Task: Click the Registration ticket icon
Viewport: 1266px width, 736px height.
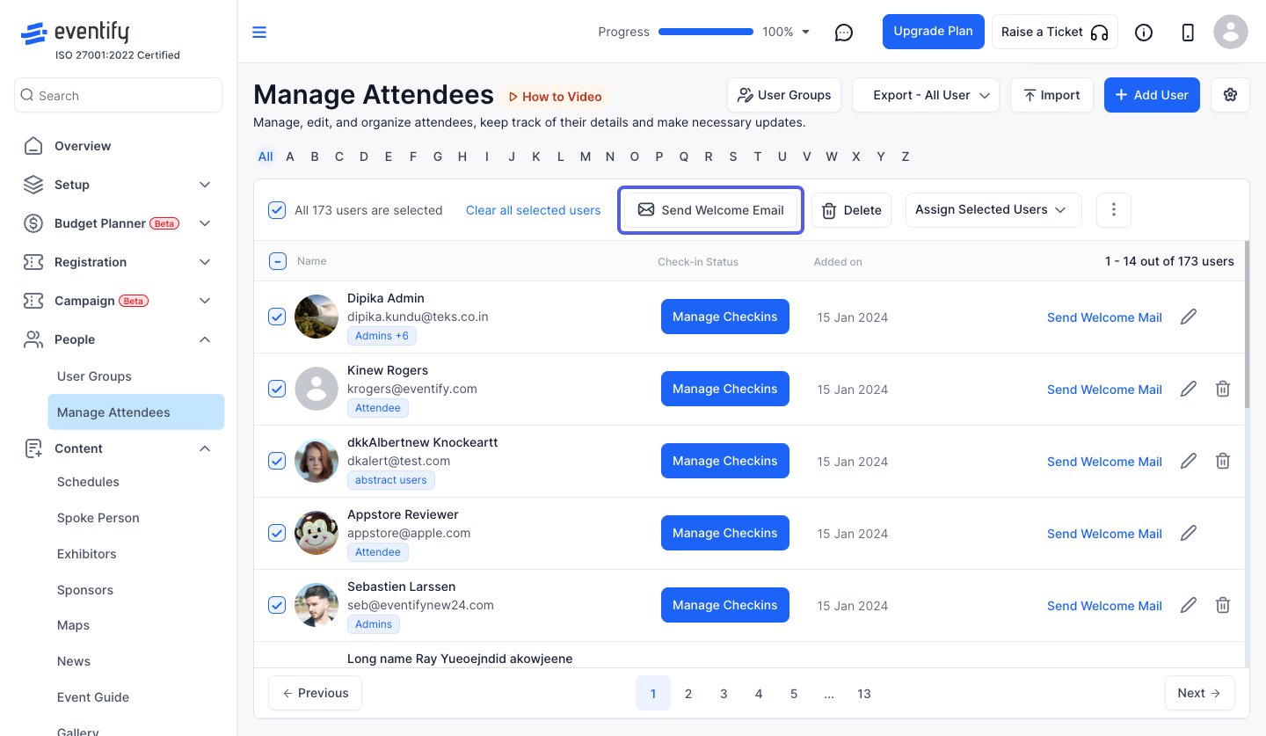Action: point(33,262)
